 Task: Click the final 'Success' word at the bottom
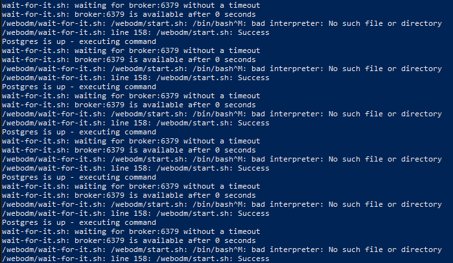point(253,258)
